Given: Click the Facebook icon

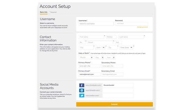Looking at the screenshot, I should click(82, 85).
